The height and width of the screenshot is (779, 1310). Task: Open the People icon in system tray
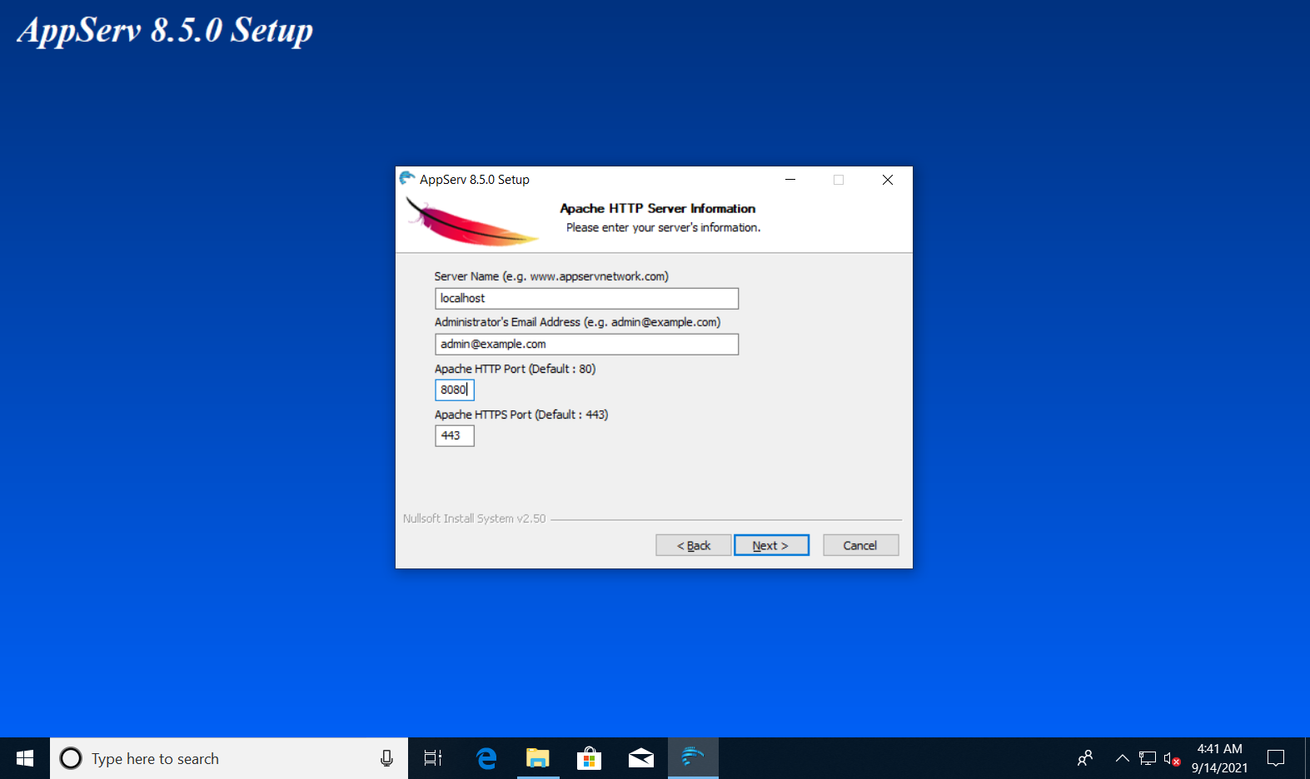1084,758
